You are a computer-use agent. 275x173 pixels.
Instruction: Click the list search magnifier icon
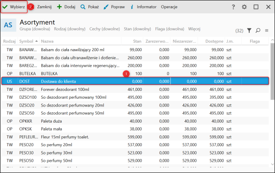click(258, 30)
